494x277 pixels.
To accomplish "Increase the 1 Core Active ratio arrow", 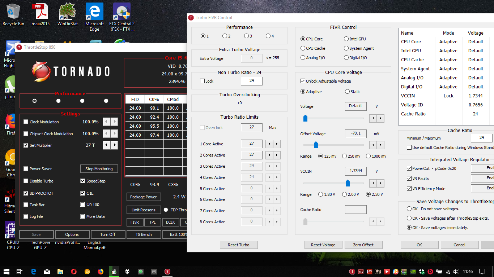I will tap(277, 144).
